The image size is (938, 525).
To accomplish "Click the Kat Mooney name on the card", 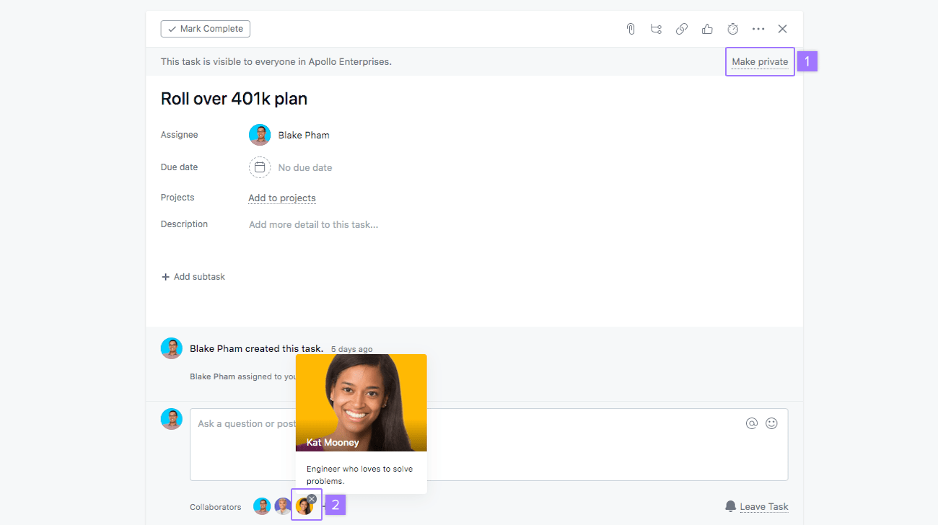I will 333,442.
